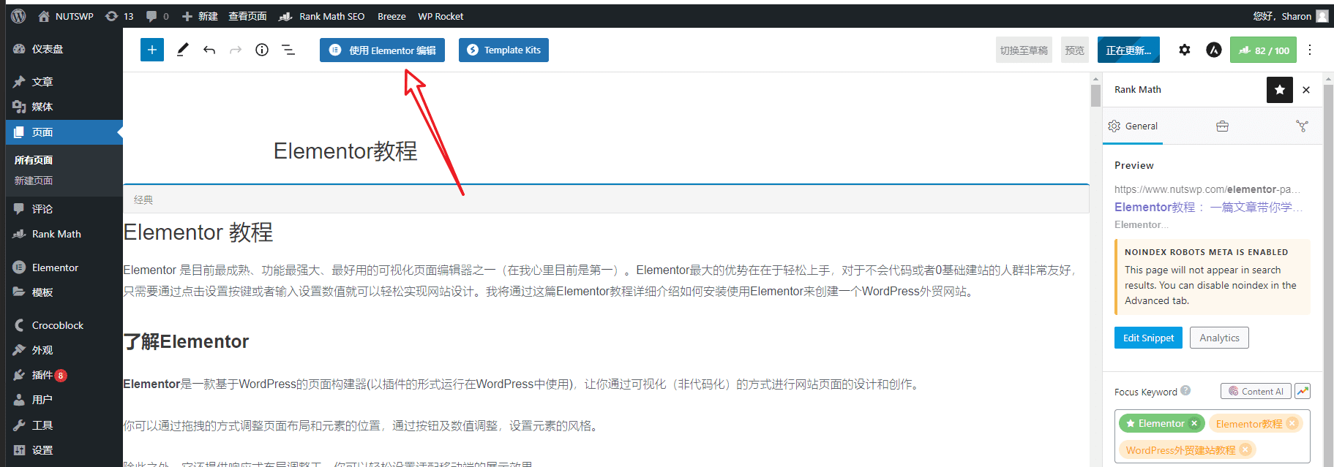
Task: Open the document details info icon
Action: 262,50
